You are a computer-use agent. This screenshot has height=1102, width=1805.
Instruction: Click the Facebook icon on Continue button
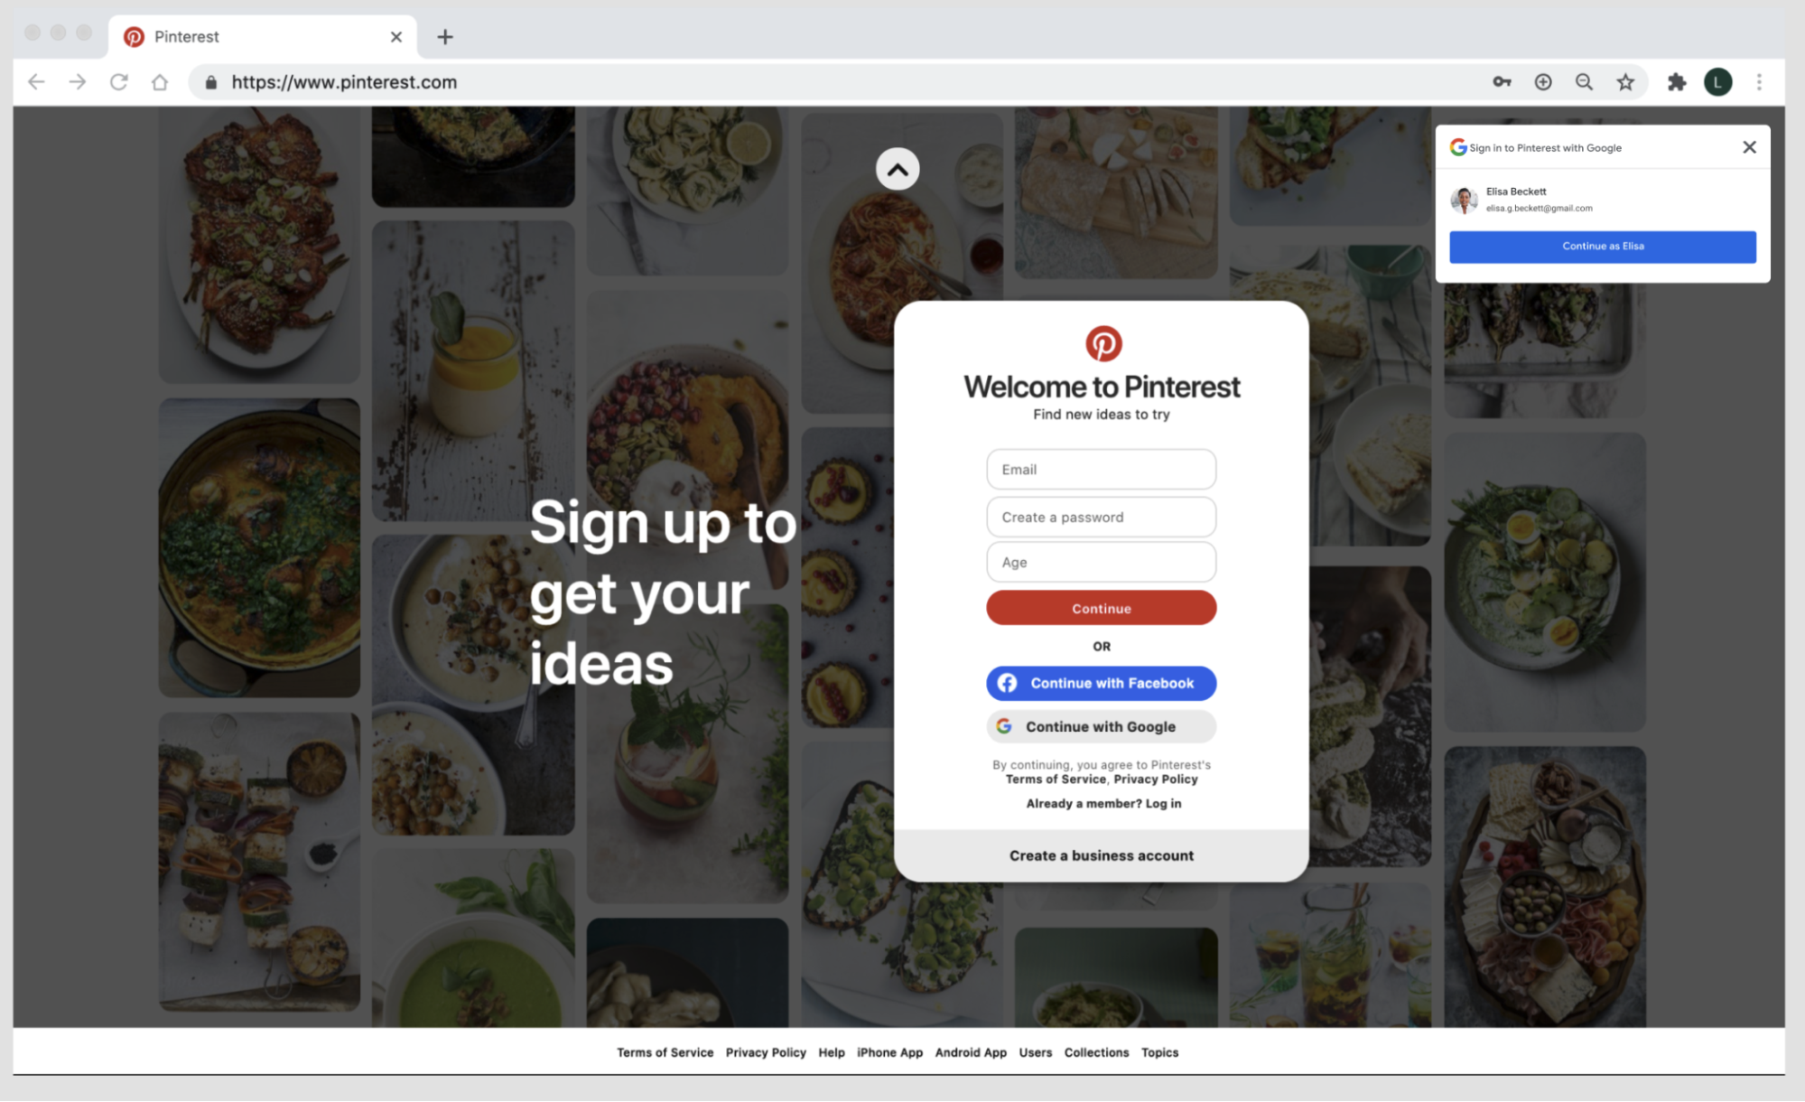point(1009,683)
